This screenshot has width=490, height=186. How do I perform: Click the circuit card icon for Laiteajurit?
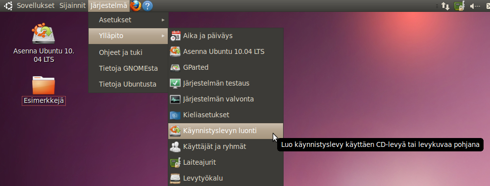pyautogui.click(x=175, y=163)
